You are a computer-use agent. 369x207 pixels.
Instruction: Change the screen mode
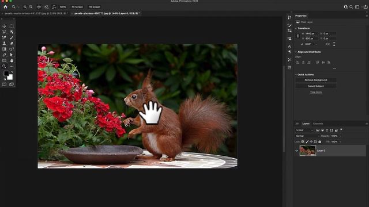point(12,85)
